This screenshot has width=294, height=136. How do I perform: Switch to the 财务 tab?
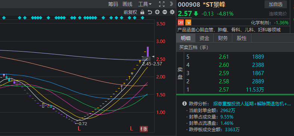tap(223, 38)
